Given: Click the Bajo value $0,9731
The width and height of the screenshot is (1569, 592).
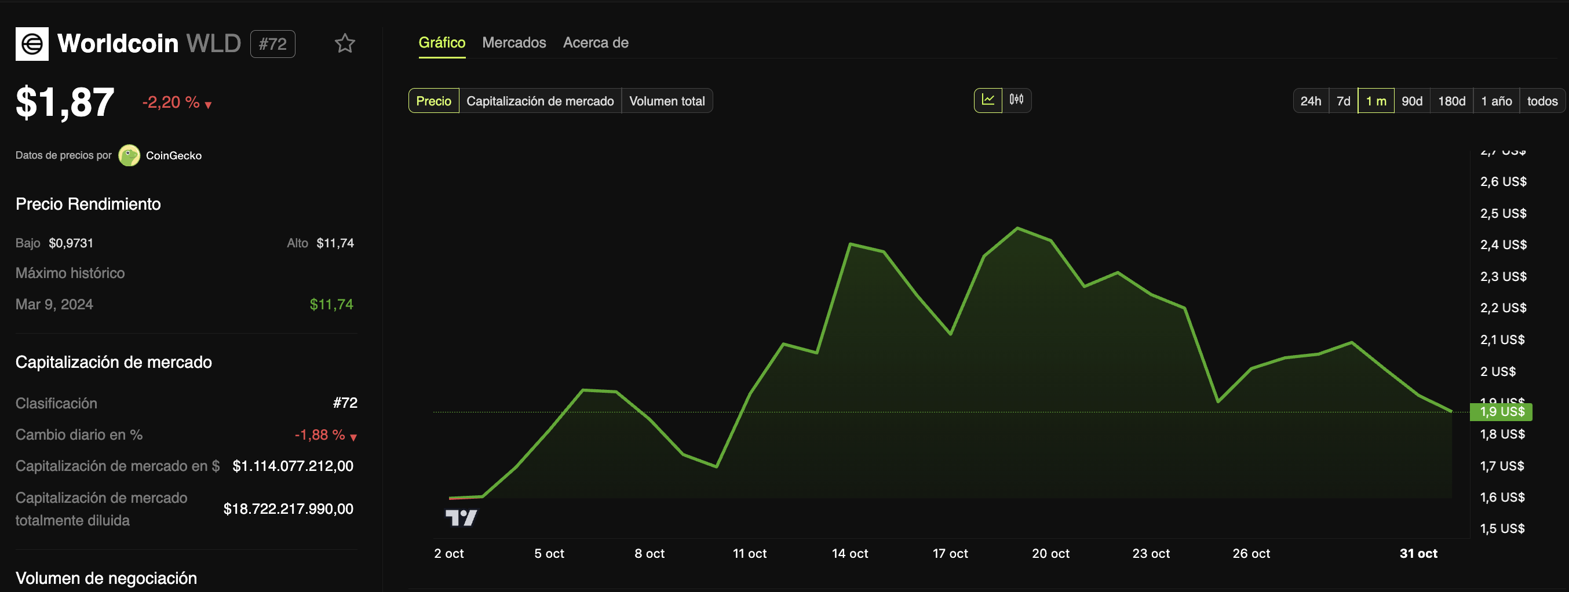Looking at the screenshot, I should [71, 243].
